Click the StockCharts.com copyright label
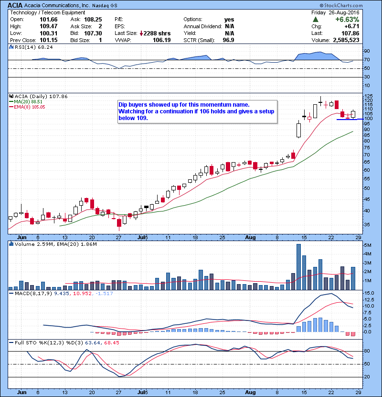The width and height of the screenshot is (382, 397). [341, 5]
